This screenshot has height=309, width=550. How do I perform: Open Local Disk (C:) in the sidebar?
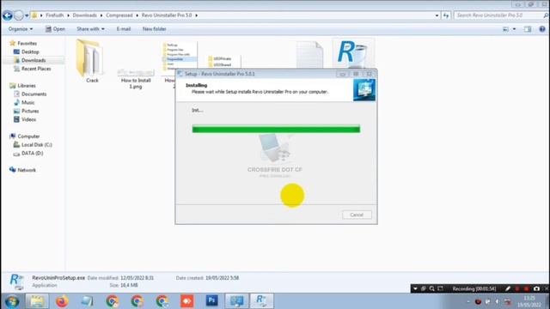pos(36,145)
